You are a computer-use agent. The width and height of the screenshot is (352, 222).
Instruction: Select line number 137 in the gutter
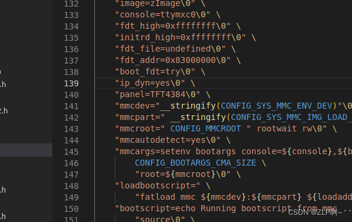click(x=71, y=61)
